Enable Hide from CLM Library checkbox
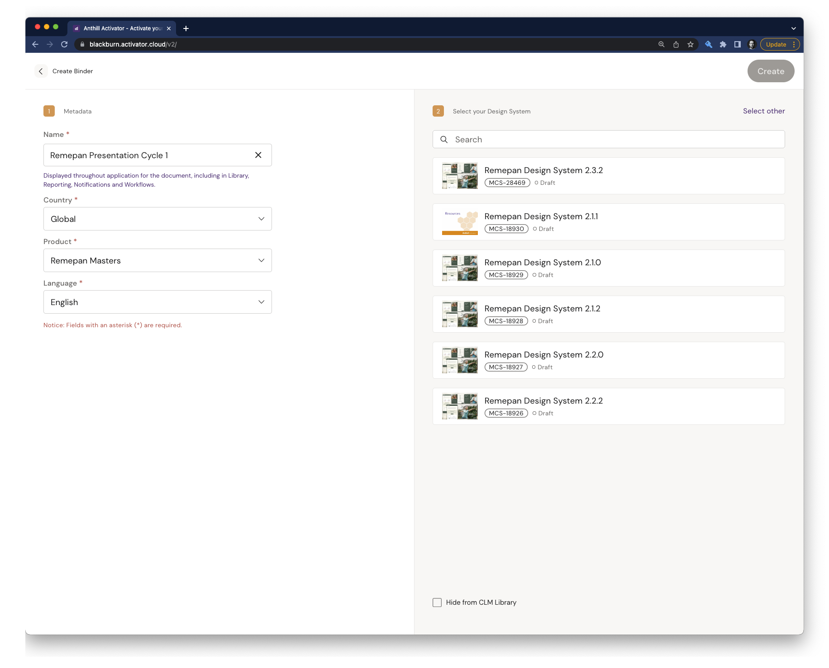 click(x=437, y=602)
